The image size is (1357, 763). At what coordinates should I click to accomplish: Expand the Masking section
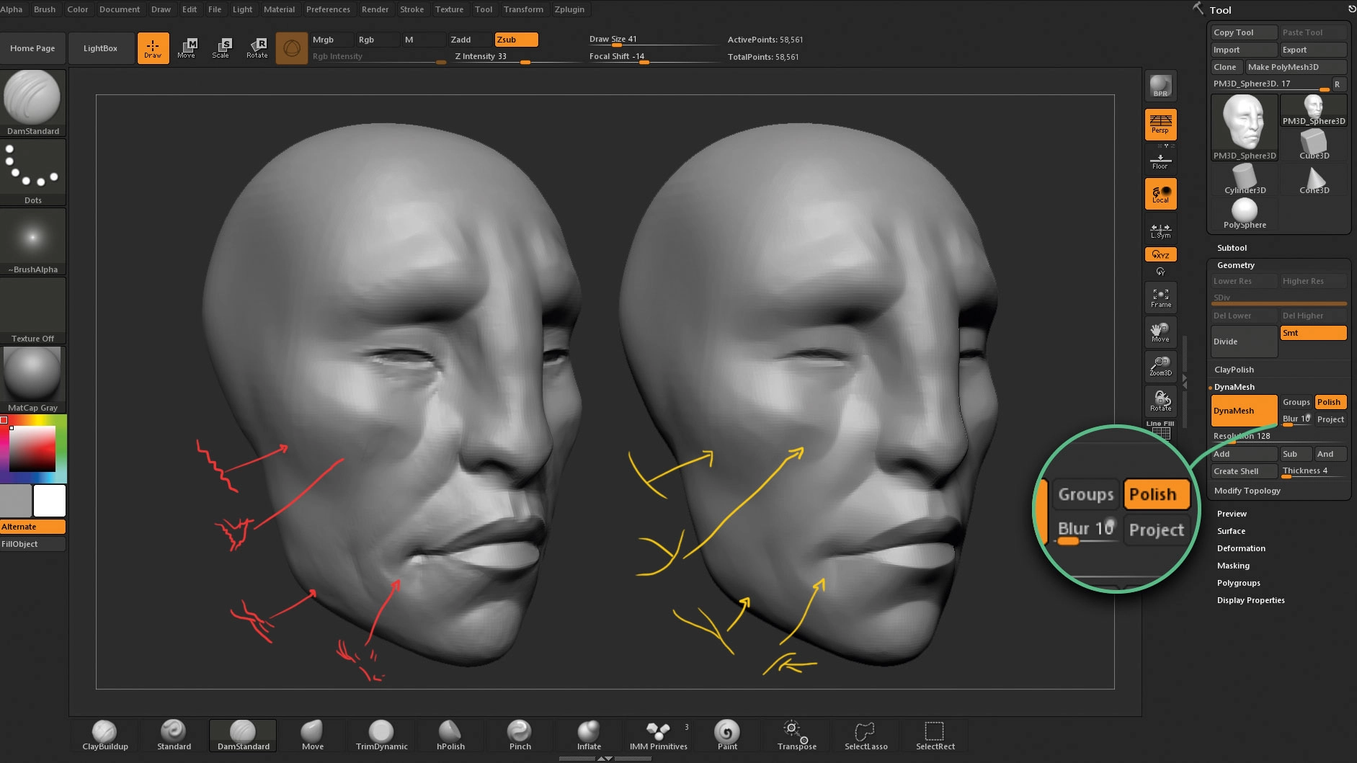(1233, 566)
